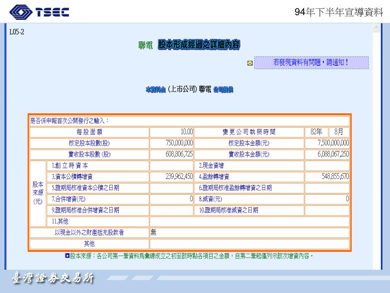The height and width of the screenshot is (293, 390).
Task: Click the green '聯電' company name
Action: [x=145, y=45]
